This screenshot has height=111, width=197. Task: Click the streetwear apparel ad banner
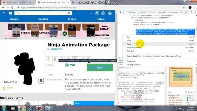tap(58, 30)
